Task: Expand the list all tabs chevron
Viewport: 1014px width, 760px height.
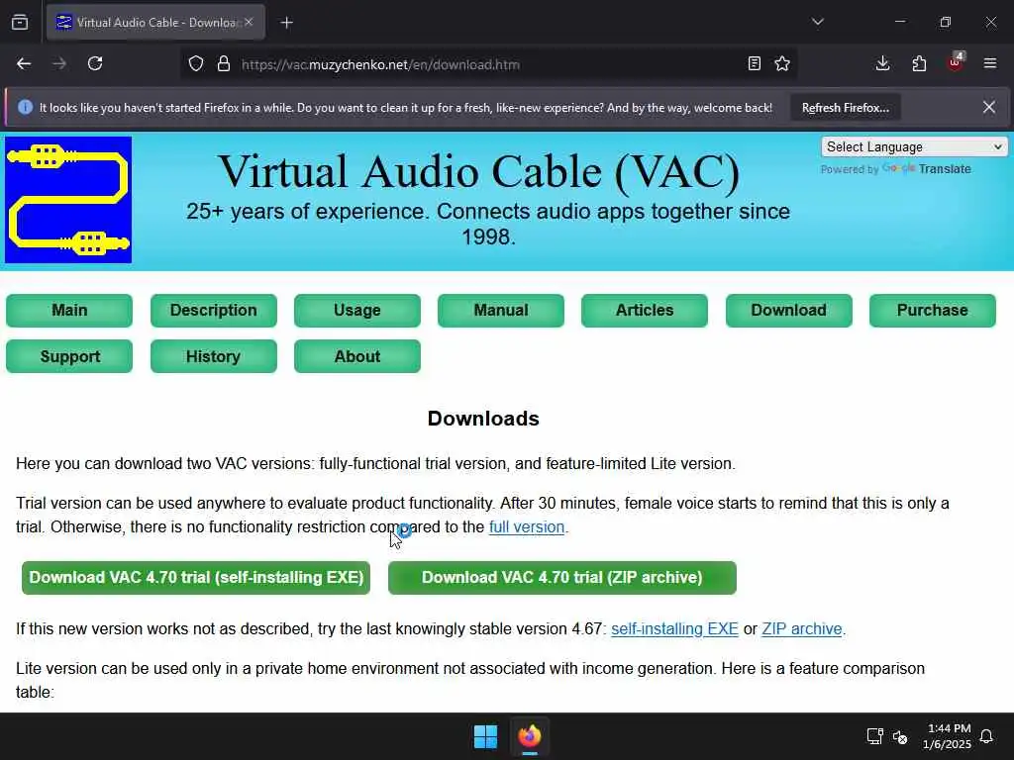Action: pos(817,22)
